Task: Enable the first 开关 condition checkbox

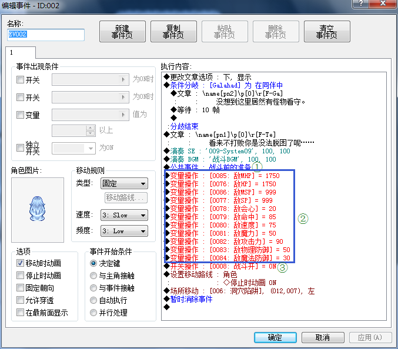Action: [x=21, y=80]
